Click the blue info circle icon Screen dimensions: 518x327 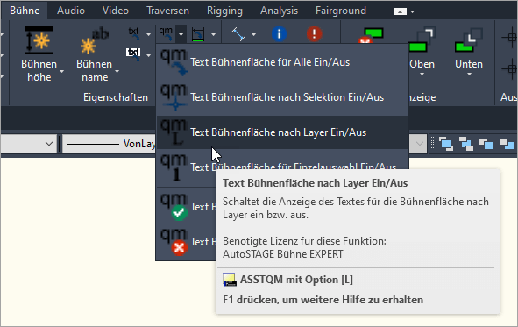279,33
